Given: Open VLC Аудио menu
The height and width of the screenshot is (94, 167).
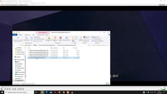Looking at the screenshot, I should [x=16, y=3].
